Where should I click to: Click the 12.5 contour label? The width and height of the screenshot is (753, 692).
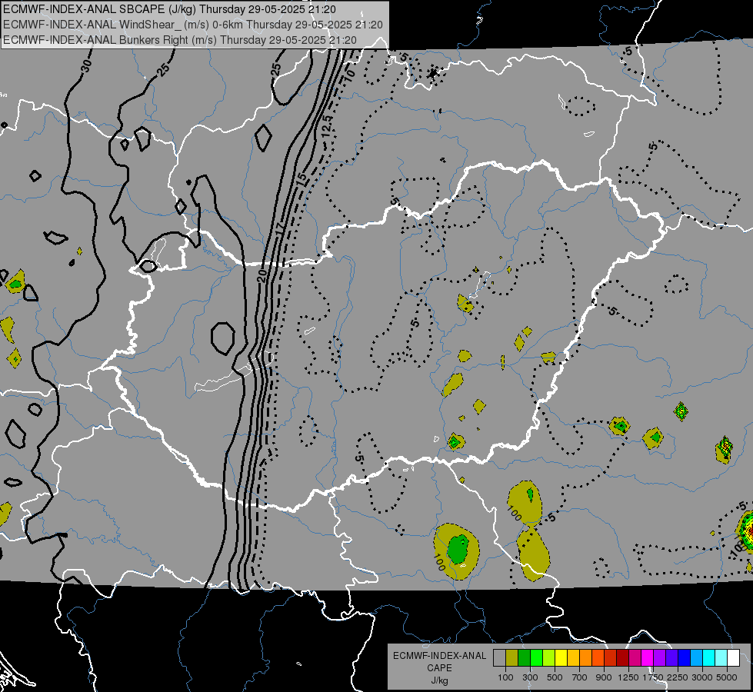click(x=327, y=126)
